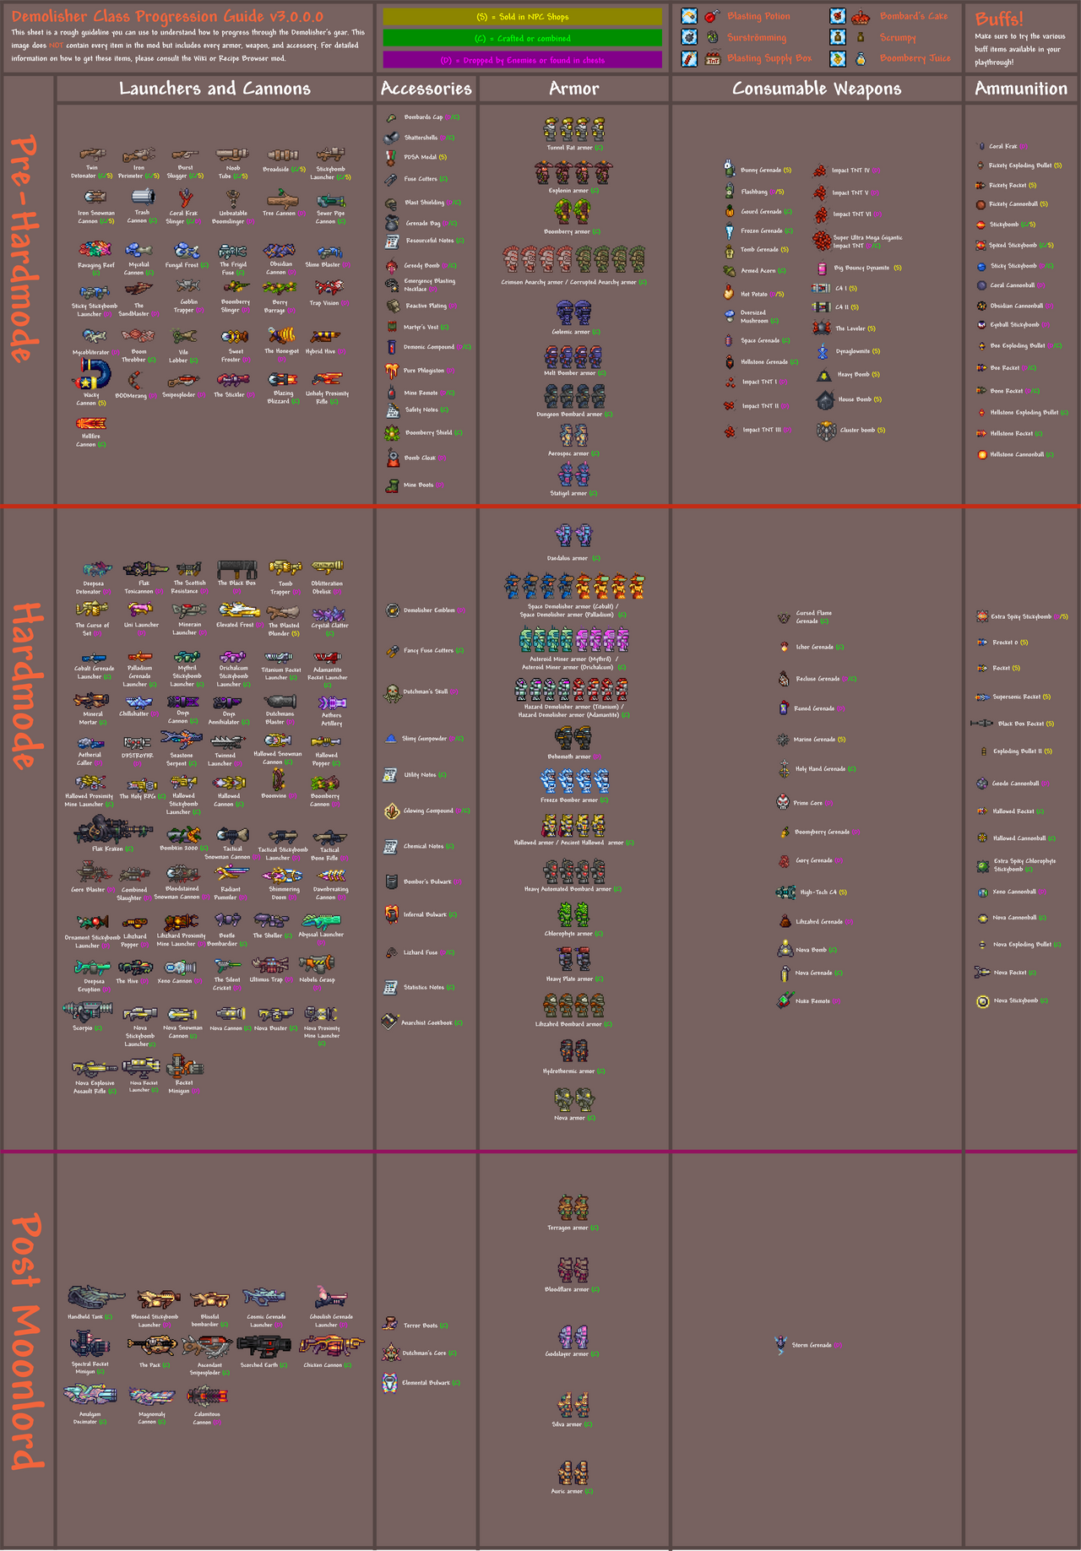Click the green 'Crafted or combined' legend bar

[x=522, y=38]
